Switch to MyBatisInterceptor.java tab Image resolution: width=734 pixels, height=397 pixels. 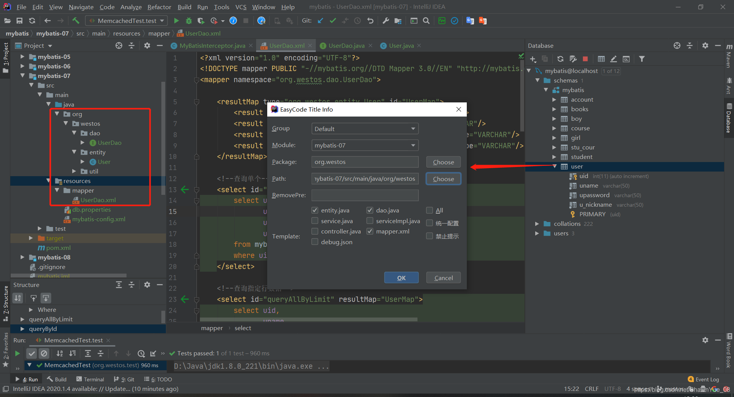[x=212, y=45]
